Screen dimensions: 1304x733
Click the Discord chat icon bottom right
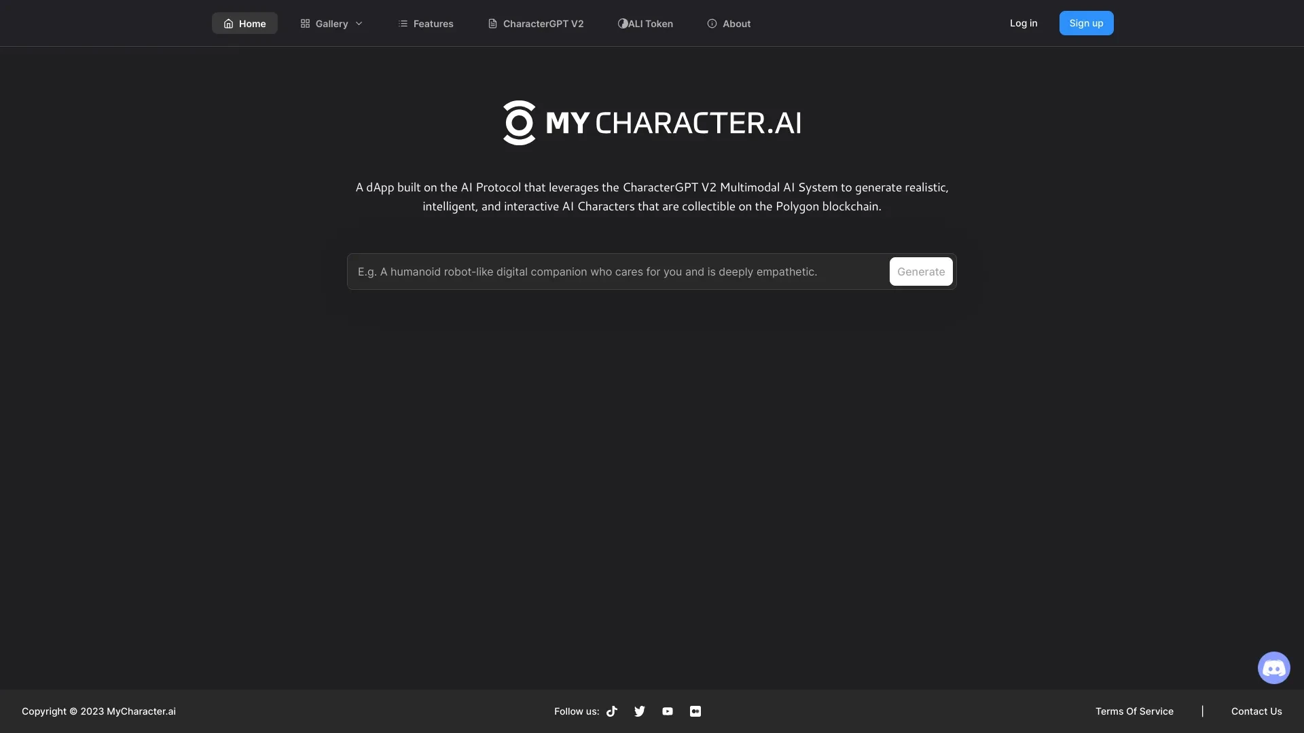(x=1273, y=668)
